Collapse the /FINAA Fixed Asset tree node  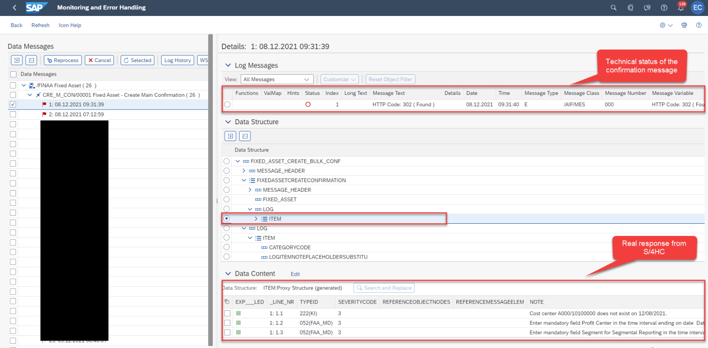(x=24, y=86)
